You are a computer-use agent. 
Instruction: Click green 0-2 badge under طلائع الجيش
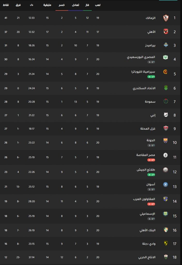click(x=151, y=175)
